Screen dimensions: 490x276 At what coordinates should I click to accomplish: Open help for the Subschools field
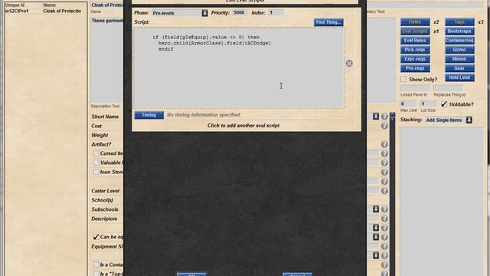pyautogui.click(x=384, y=209)
